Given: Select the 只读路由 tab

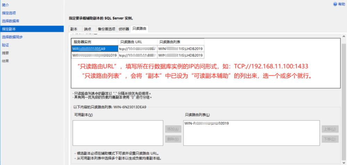Looking at the screenshot, I should click(x=139, y=29).
